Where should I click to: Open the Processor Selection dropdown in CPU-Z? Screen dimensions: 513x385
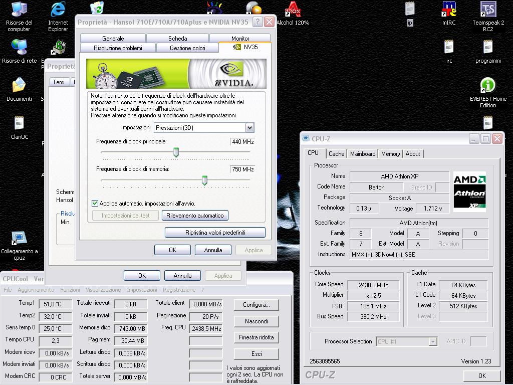point(407,341)
